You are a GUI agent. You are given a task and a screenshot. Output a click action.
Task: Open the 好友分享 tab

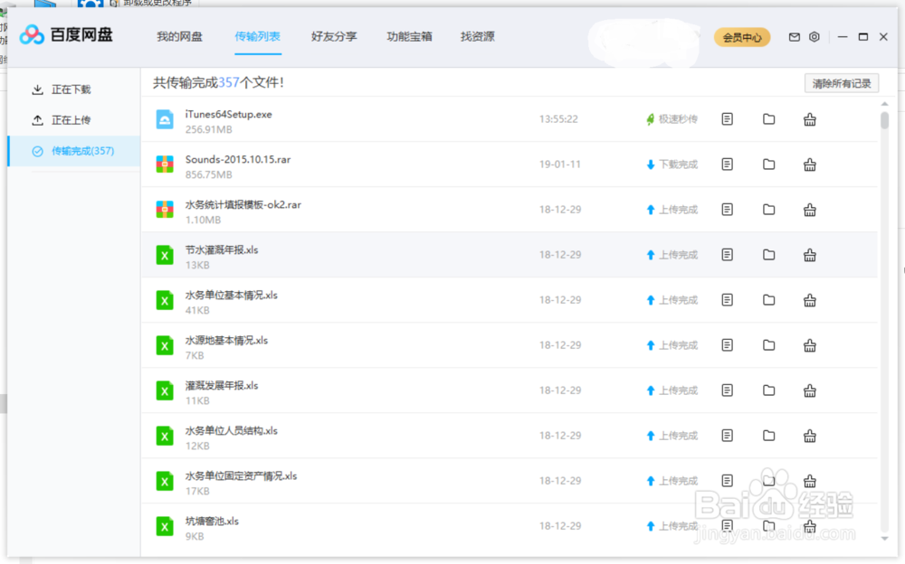334,36
